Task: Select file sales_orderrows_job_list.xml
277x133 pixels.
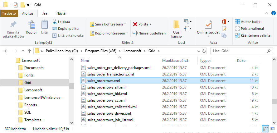Action: 169,120
